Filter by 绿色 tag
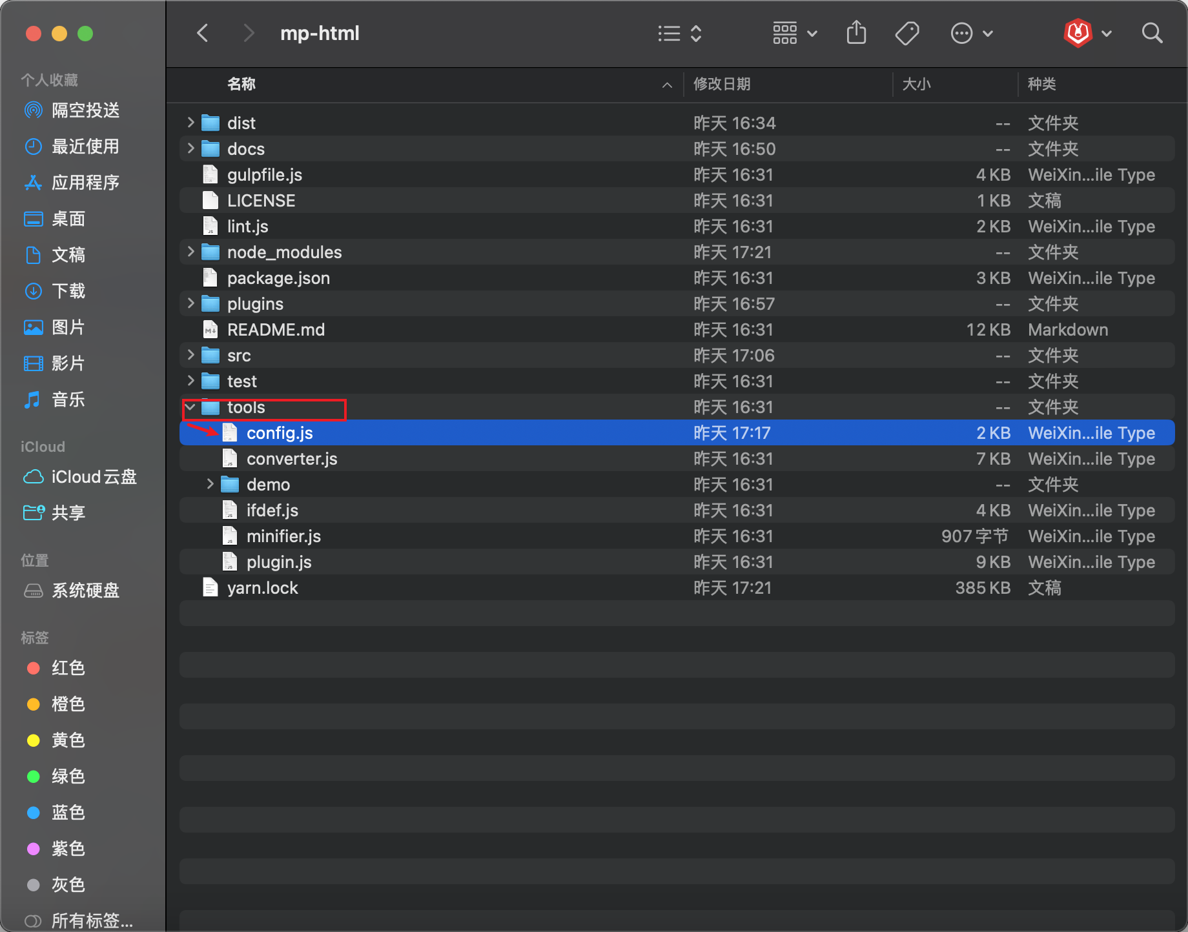The width and height of the screenshot is (1188, 932). coord(56,776)
